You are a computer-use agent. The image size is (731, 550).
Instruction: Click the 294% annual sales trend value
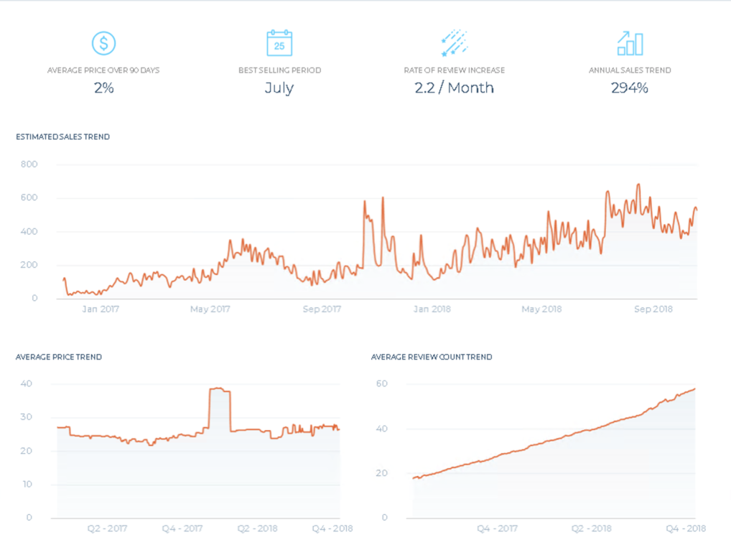[630, 88]
